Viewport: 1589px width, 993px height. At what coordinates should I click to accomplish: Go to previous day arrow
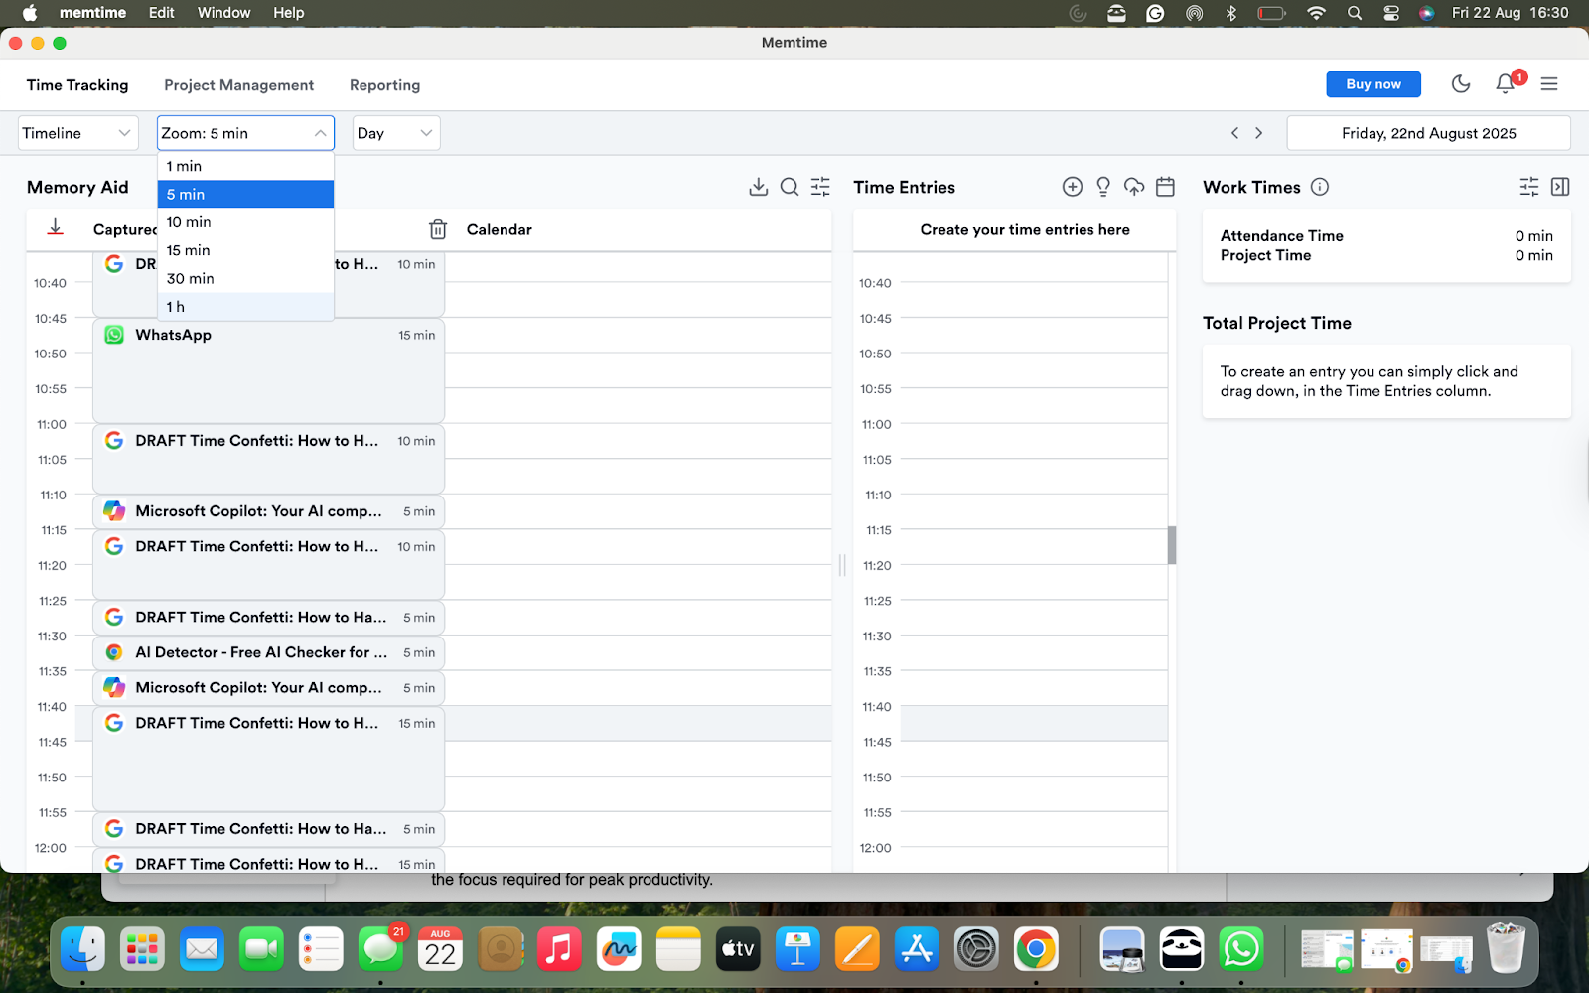pyautogui.click(x=1234, y=133)
